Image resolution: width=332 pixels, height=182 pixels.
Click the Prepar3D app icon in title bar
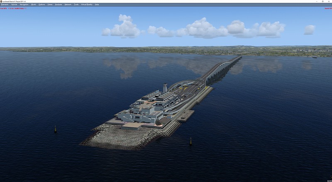coord(2,1)
